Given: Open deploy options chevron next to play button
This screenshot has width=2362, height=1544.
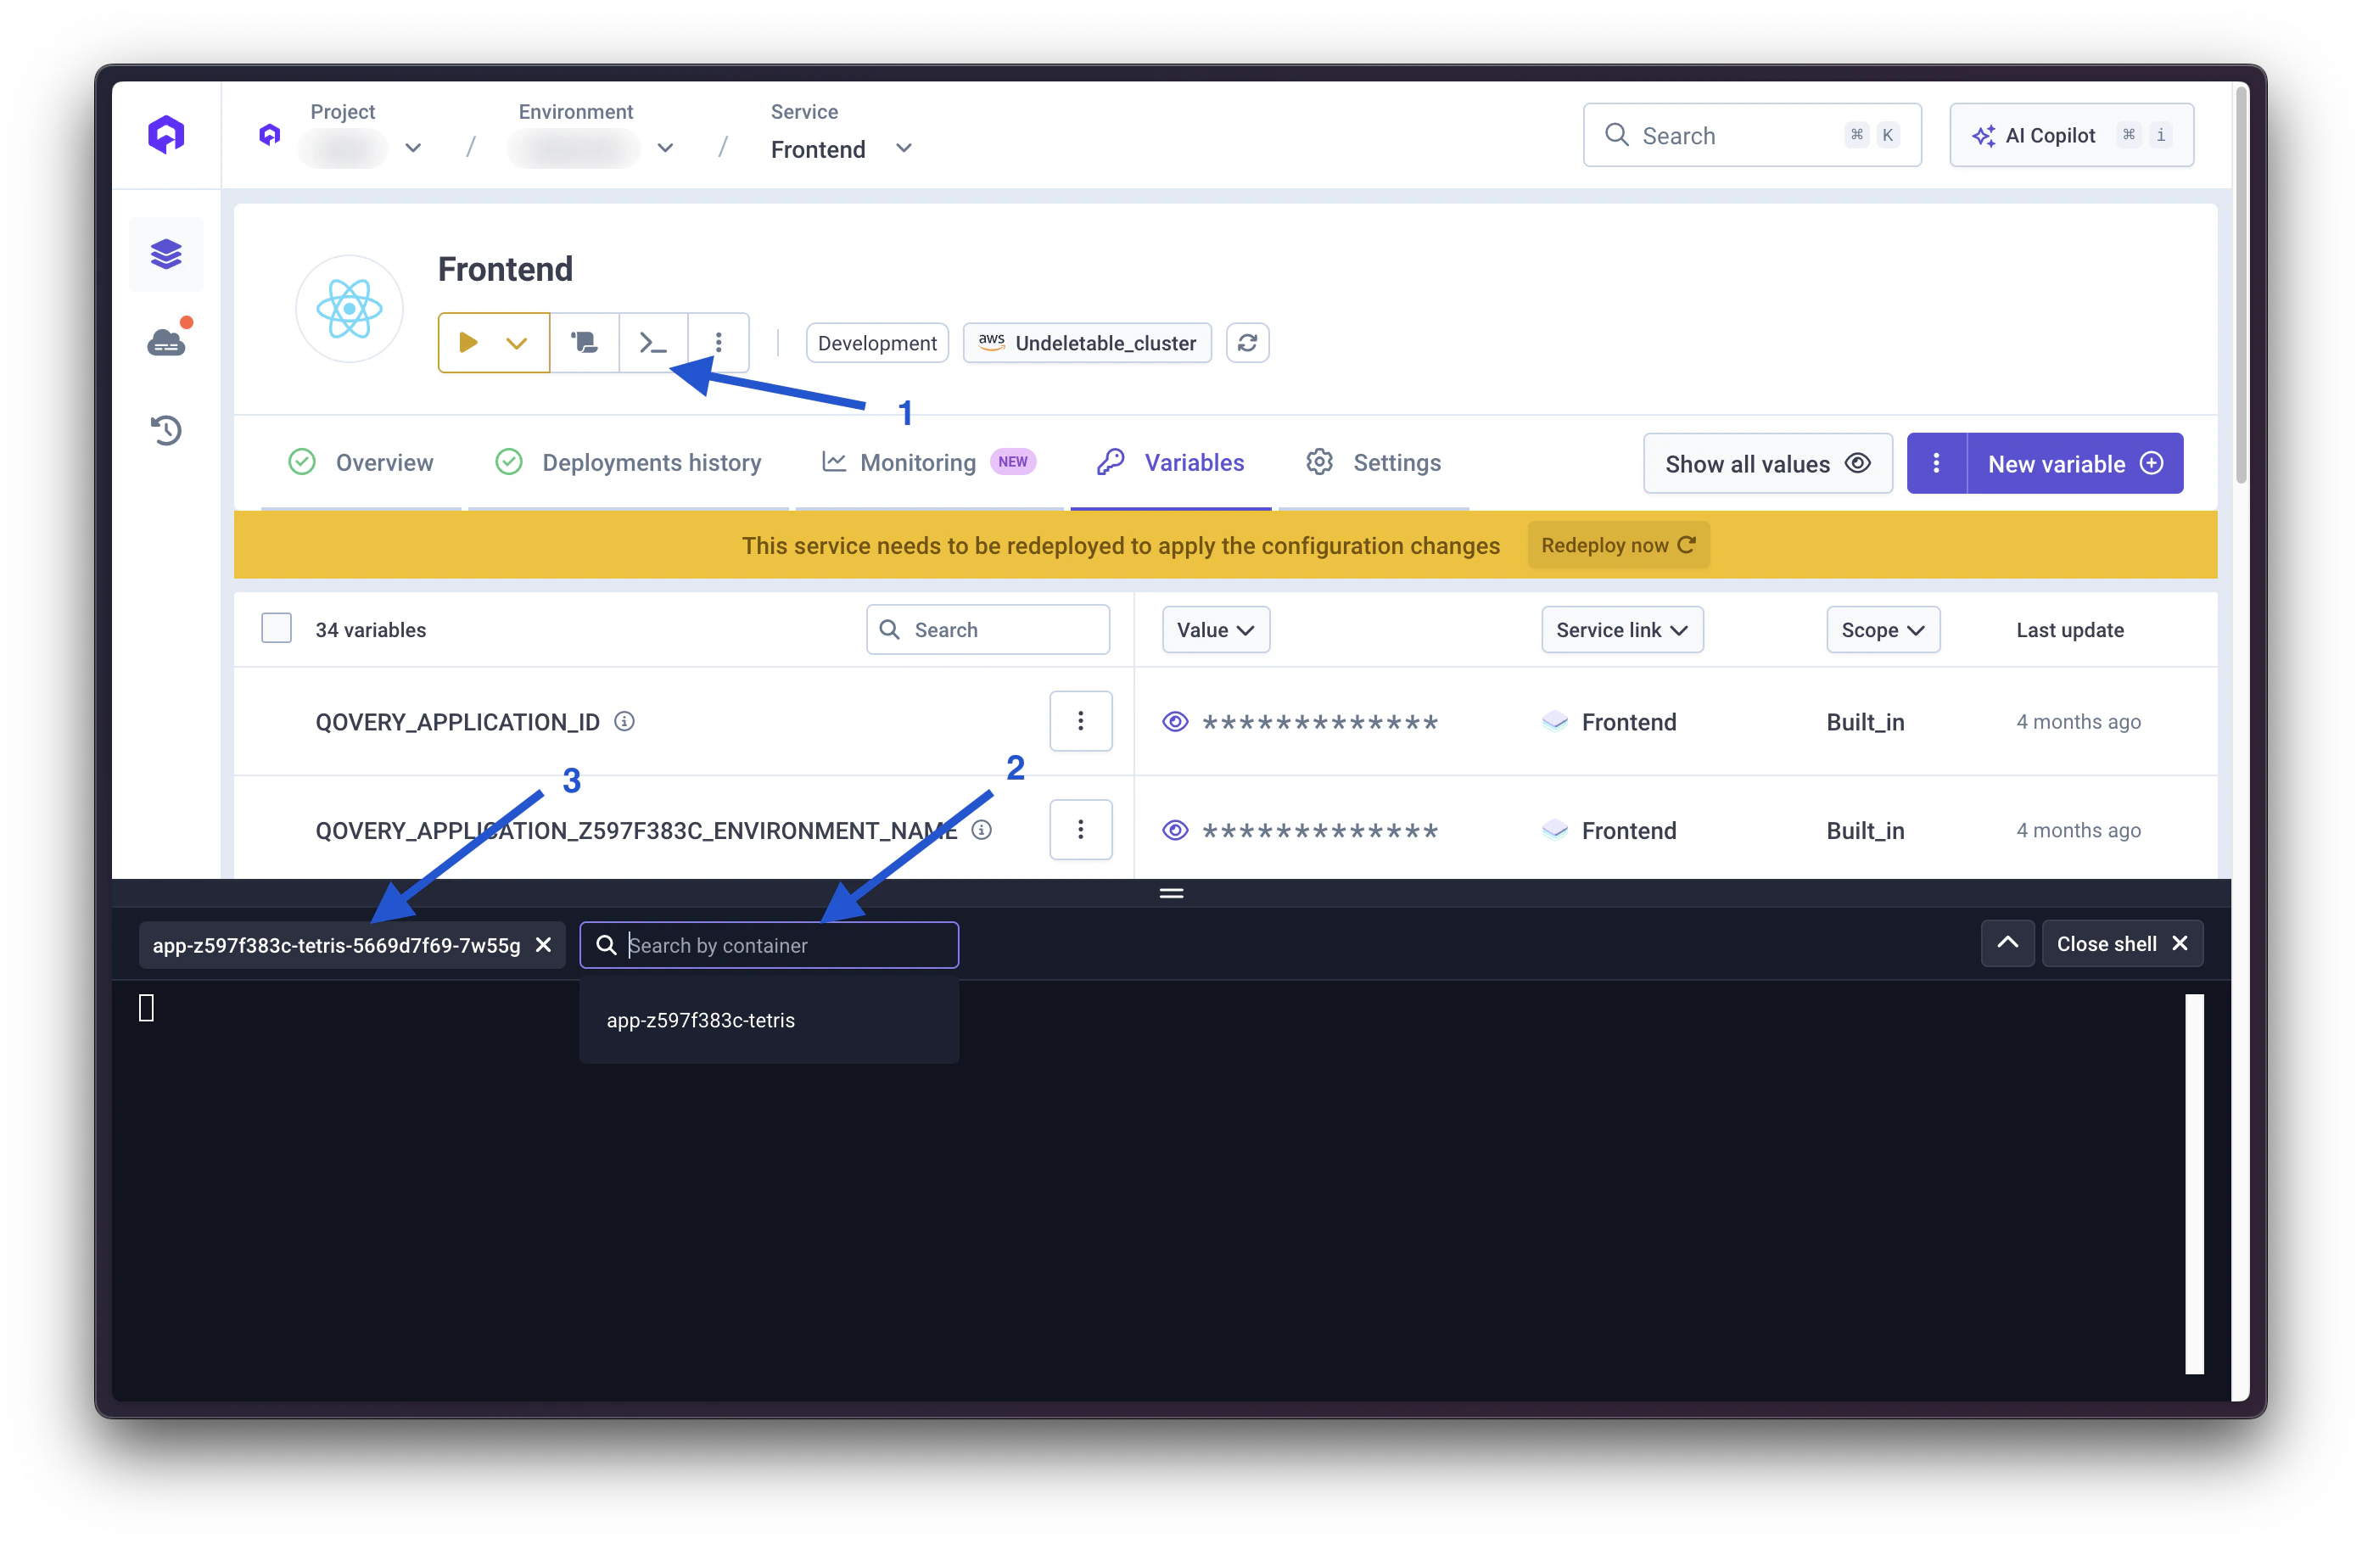Looking at the screenshot, I should coord(517,343).
